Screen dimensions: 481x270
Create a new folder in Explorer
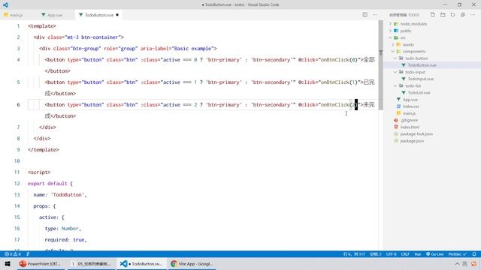click(x=443, y=15)
